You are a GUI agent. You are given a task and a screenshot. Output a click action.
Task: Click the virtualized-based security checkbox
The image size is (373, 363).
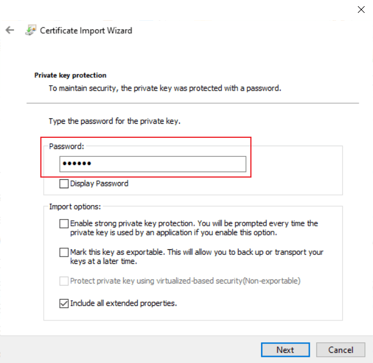pyautogui.click(x=64, y=281)
